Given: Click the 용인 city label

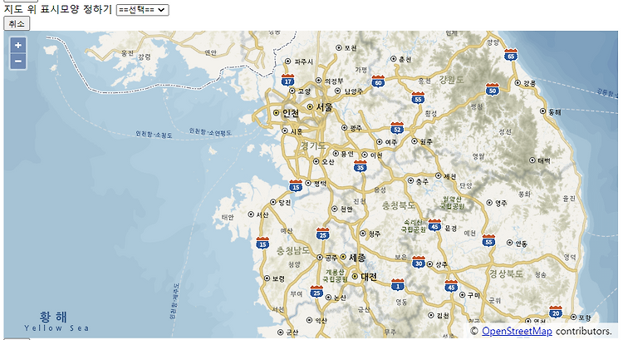Looking at the screenshot, I should 347,154.
